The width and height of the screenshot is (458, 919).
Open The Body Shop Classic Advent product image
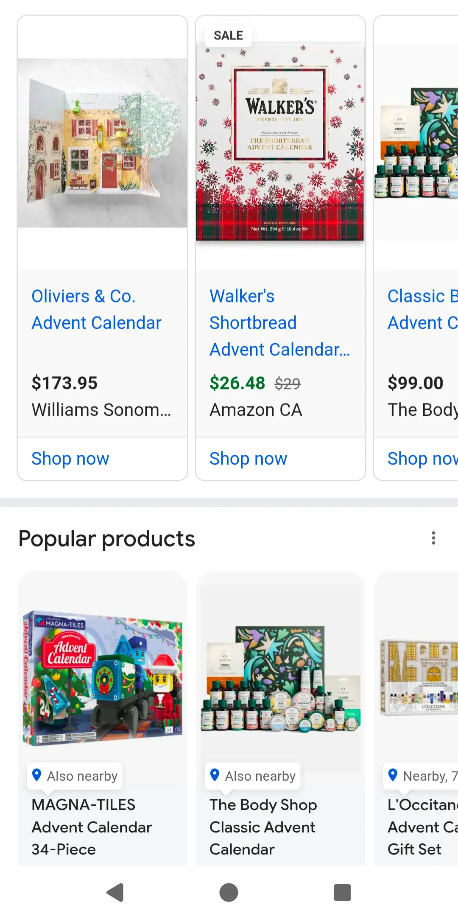280,678
